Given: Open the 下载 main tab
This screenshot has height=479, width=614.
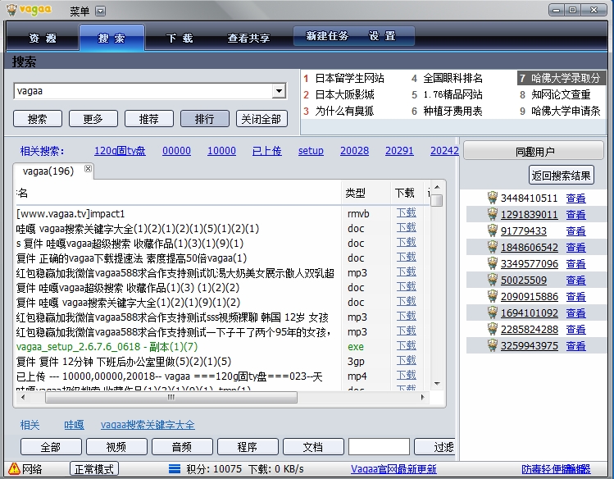Looking at the screenshot, I should (x=180, y=38).
